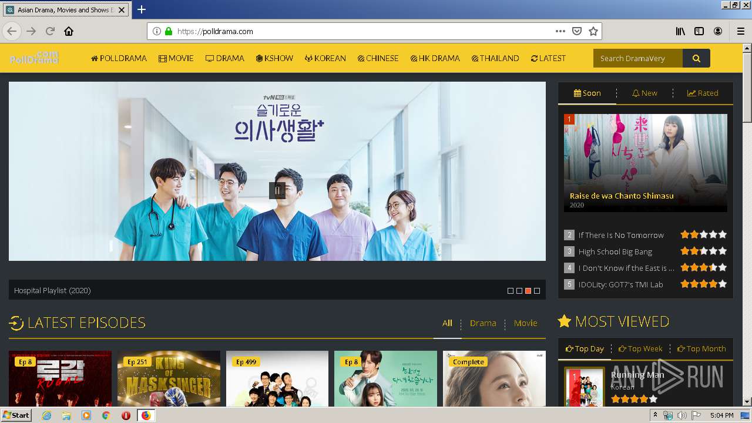
Task: Click the address bar URL field
Action: pyautogui.click(x=363, y=31)
